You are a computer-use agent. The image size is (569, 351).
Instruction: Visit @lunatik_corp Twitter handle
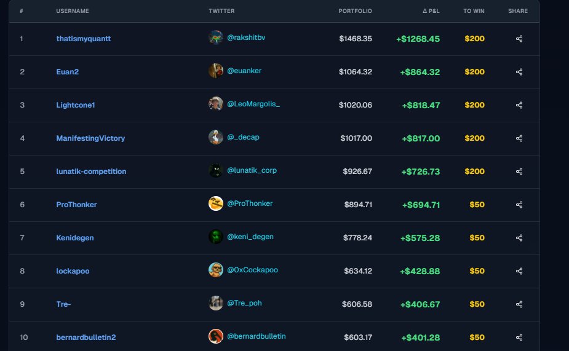tap(252, 170)
